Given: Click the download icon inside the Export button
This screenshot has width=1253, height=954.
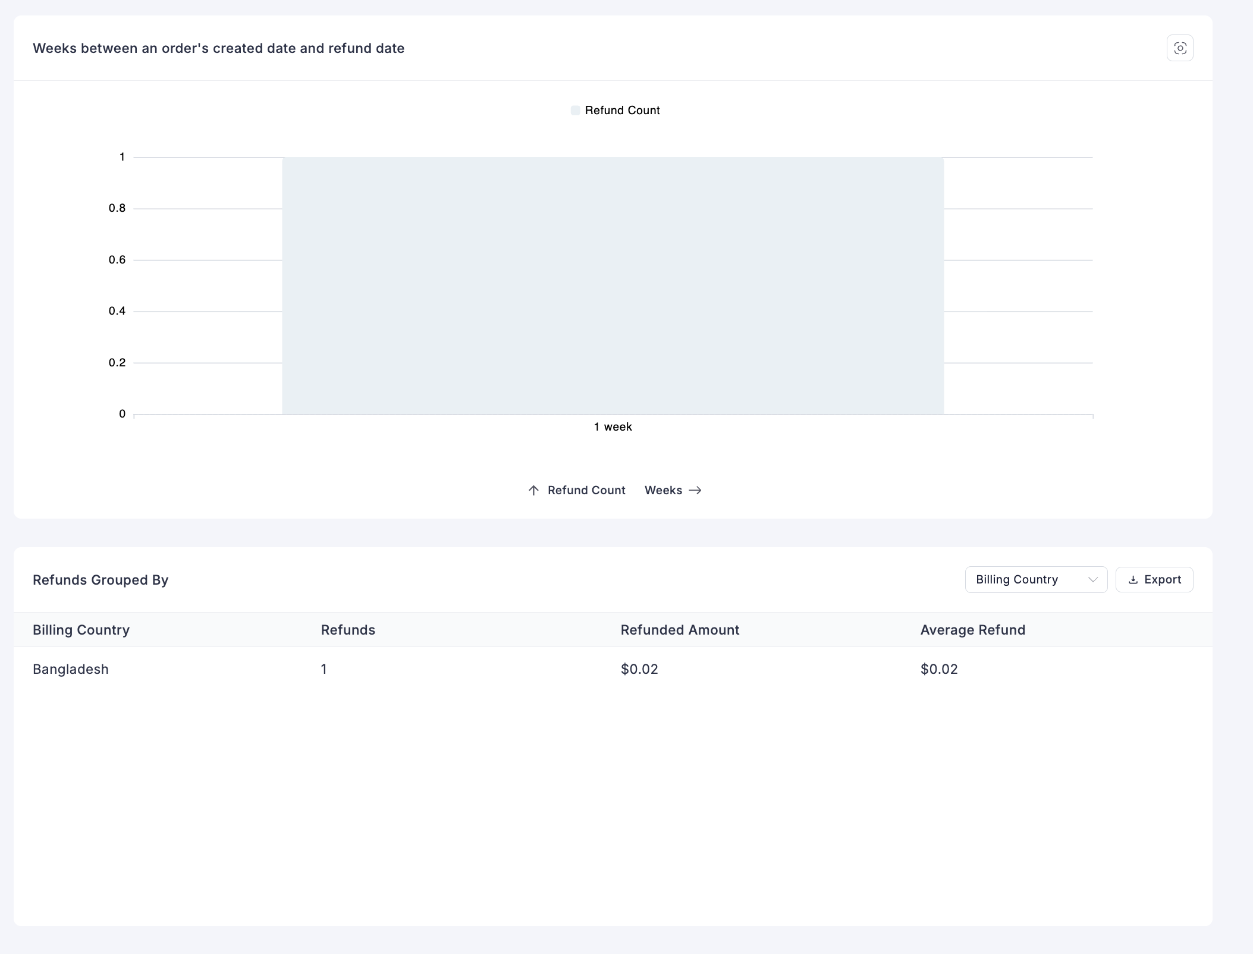Looking at the screenshot, I should click(1134, 579).
